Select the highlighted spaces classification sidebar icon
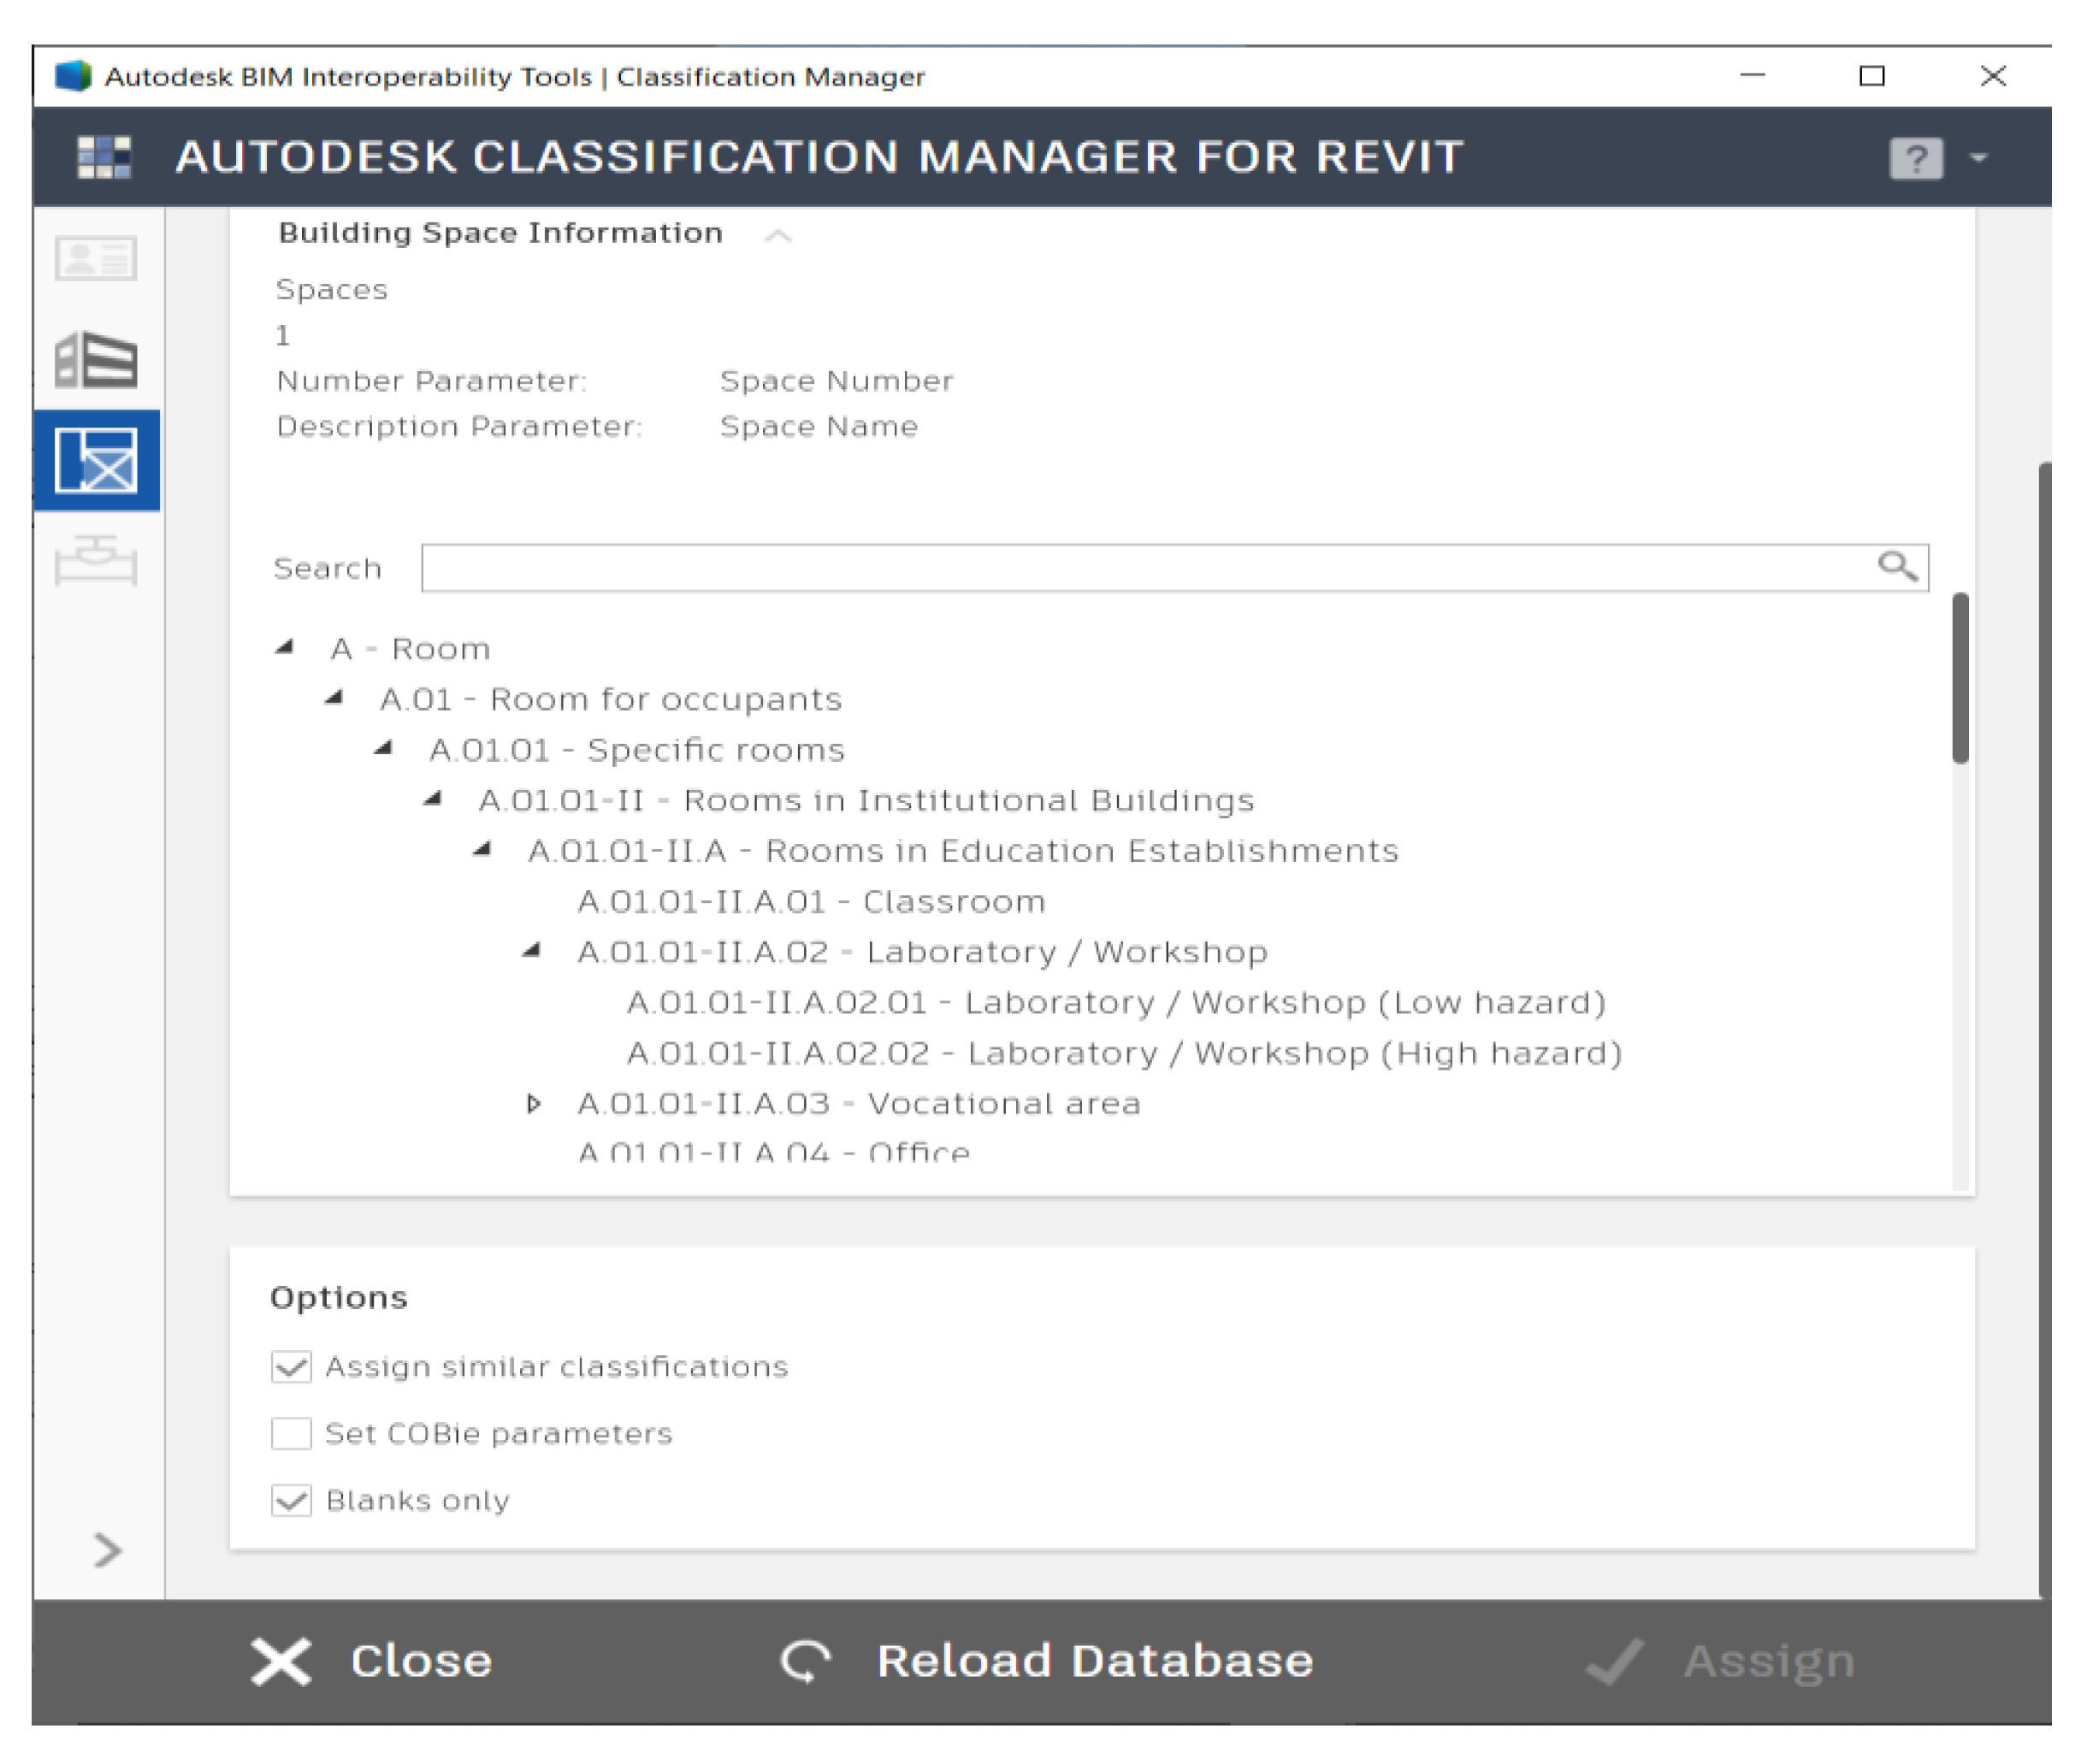The width and height of the screenshot is (2087, 1764). pyautogui.click(x=96, y=461)
